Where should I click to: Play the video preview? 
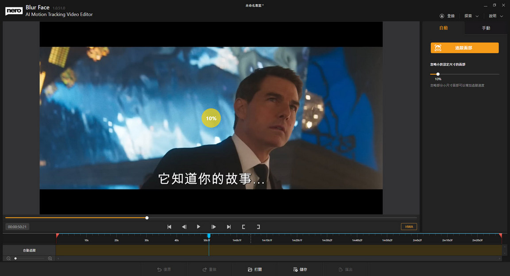198,227
